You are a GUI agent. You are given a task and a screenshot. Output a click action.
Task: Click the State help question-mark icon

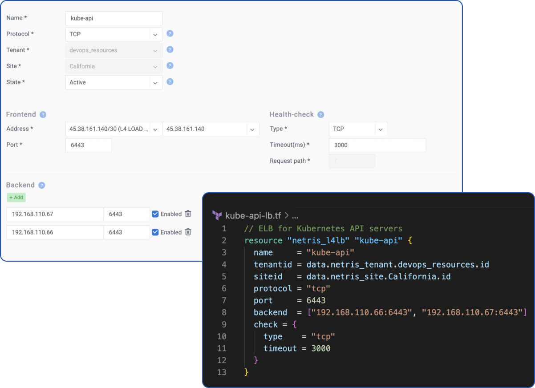tap(170, 81)
